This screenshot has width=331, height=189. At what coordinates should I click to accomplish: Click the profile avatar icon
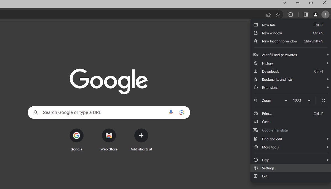(x=316, y=15)
